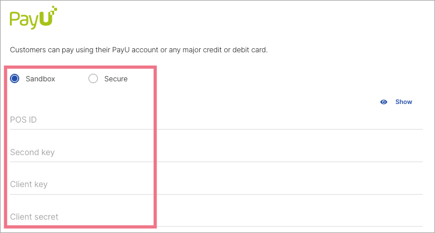Click the 'Secure' radio label text

click(115, 79)
